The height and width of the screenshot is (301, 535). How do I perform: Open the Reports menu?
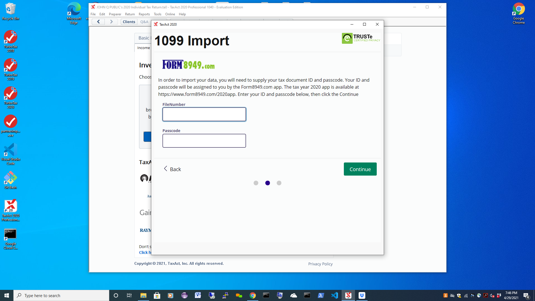coord(144,14)
